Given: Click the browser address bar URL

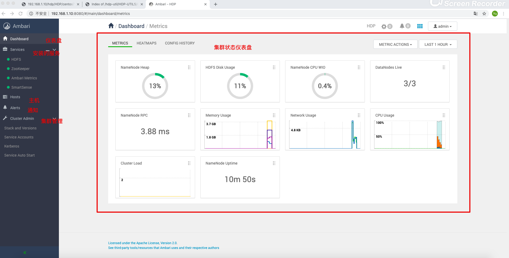Looking at the screenshot, I should (x=91, y=14).
